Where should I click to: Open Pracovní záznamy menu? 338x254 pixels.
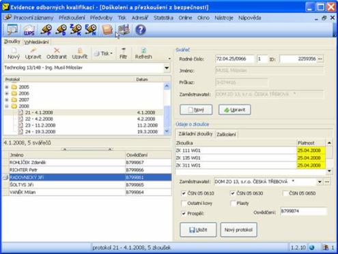pos(33,18)
